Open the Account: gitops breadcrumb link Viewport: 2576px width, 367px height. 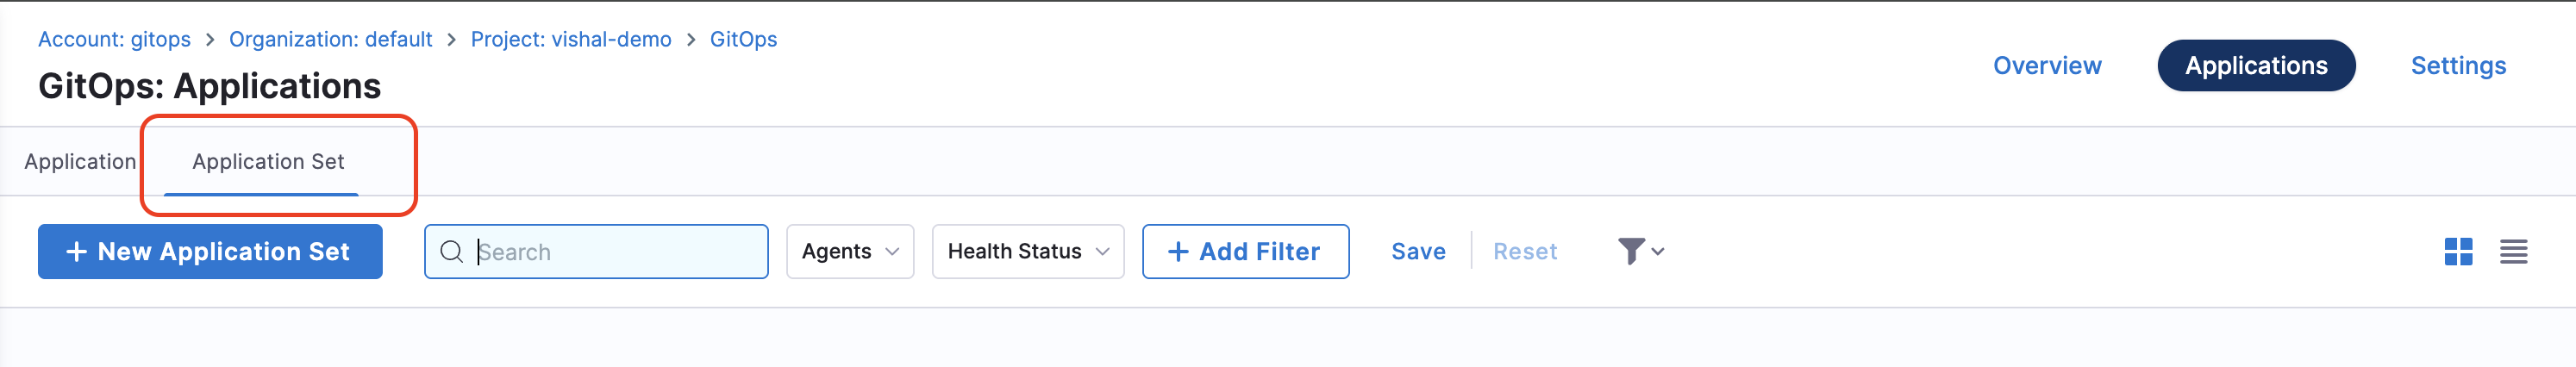pyautogui.click(x=114, y=39)
